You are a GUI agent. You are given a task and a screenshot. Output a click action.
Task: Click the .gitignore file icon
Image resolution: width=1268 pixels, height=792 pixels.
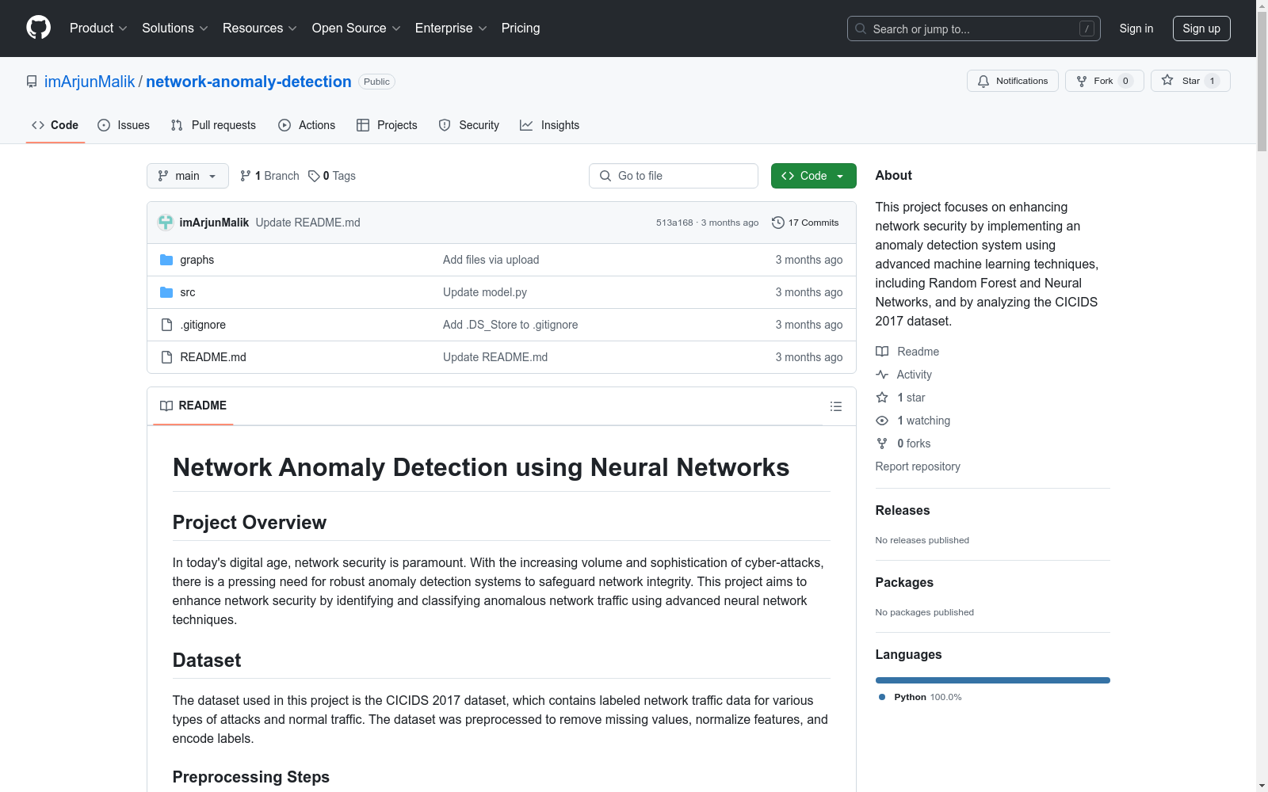point(166,325)
